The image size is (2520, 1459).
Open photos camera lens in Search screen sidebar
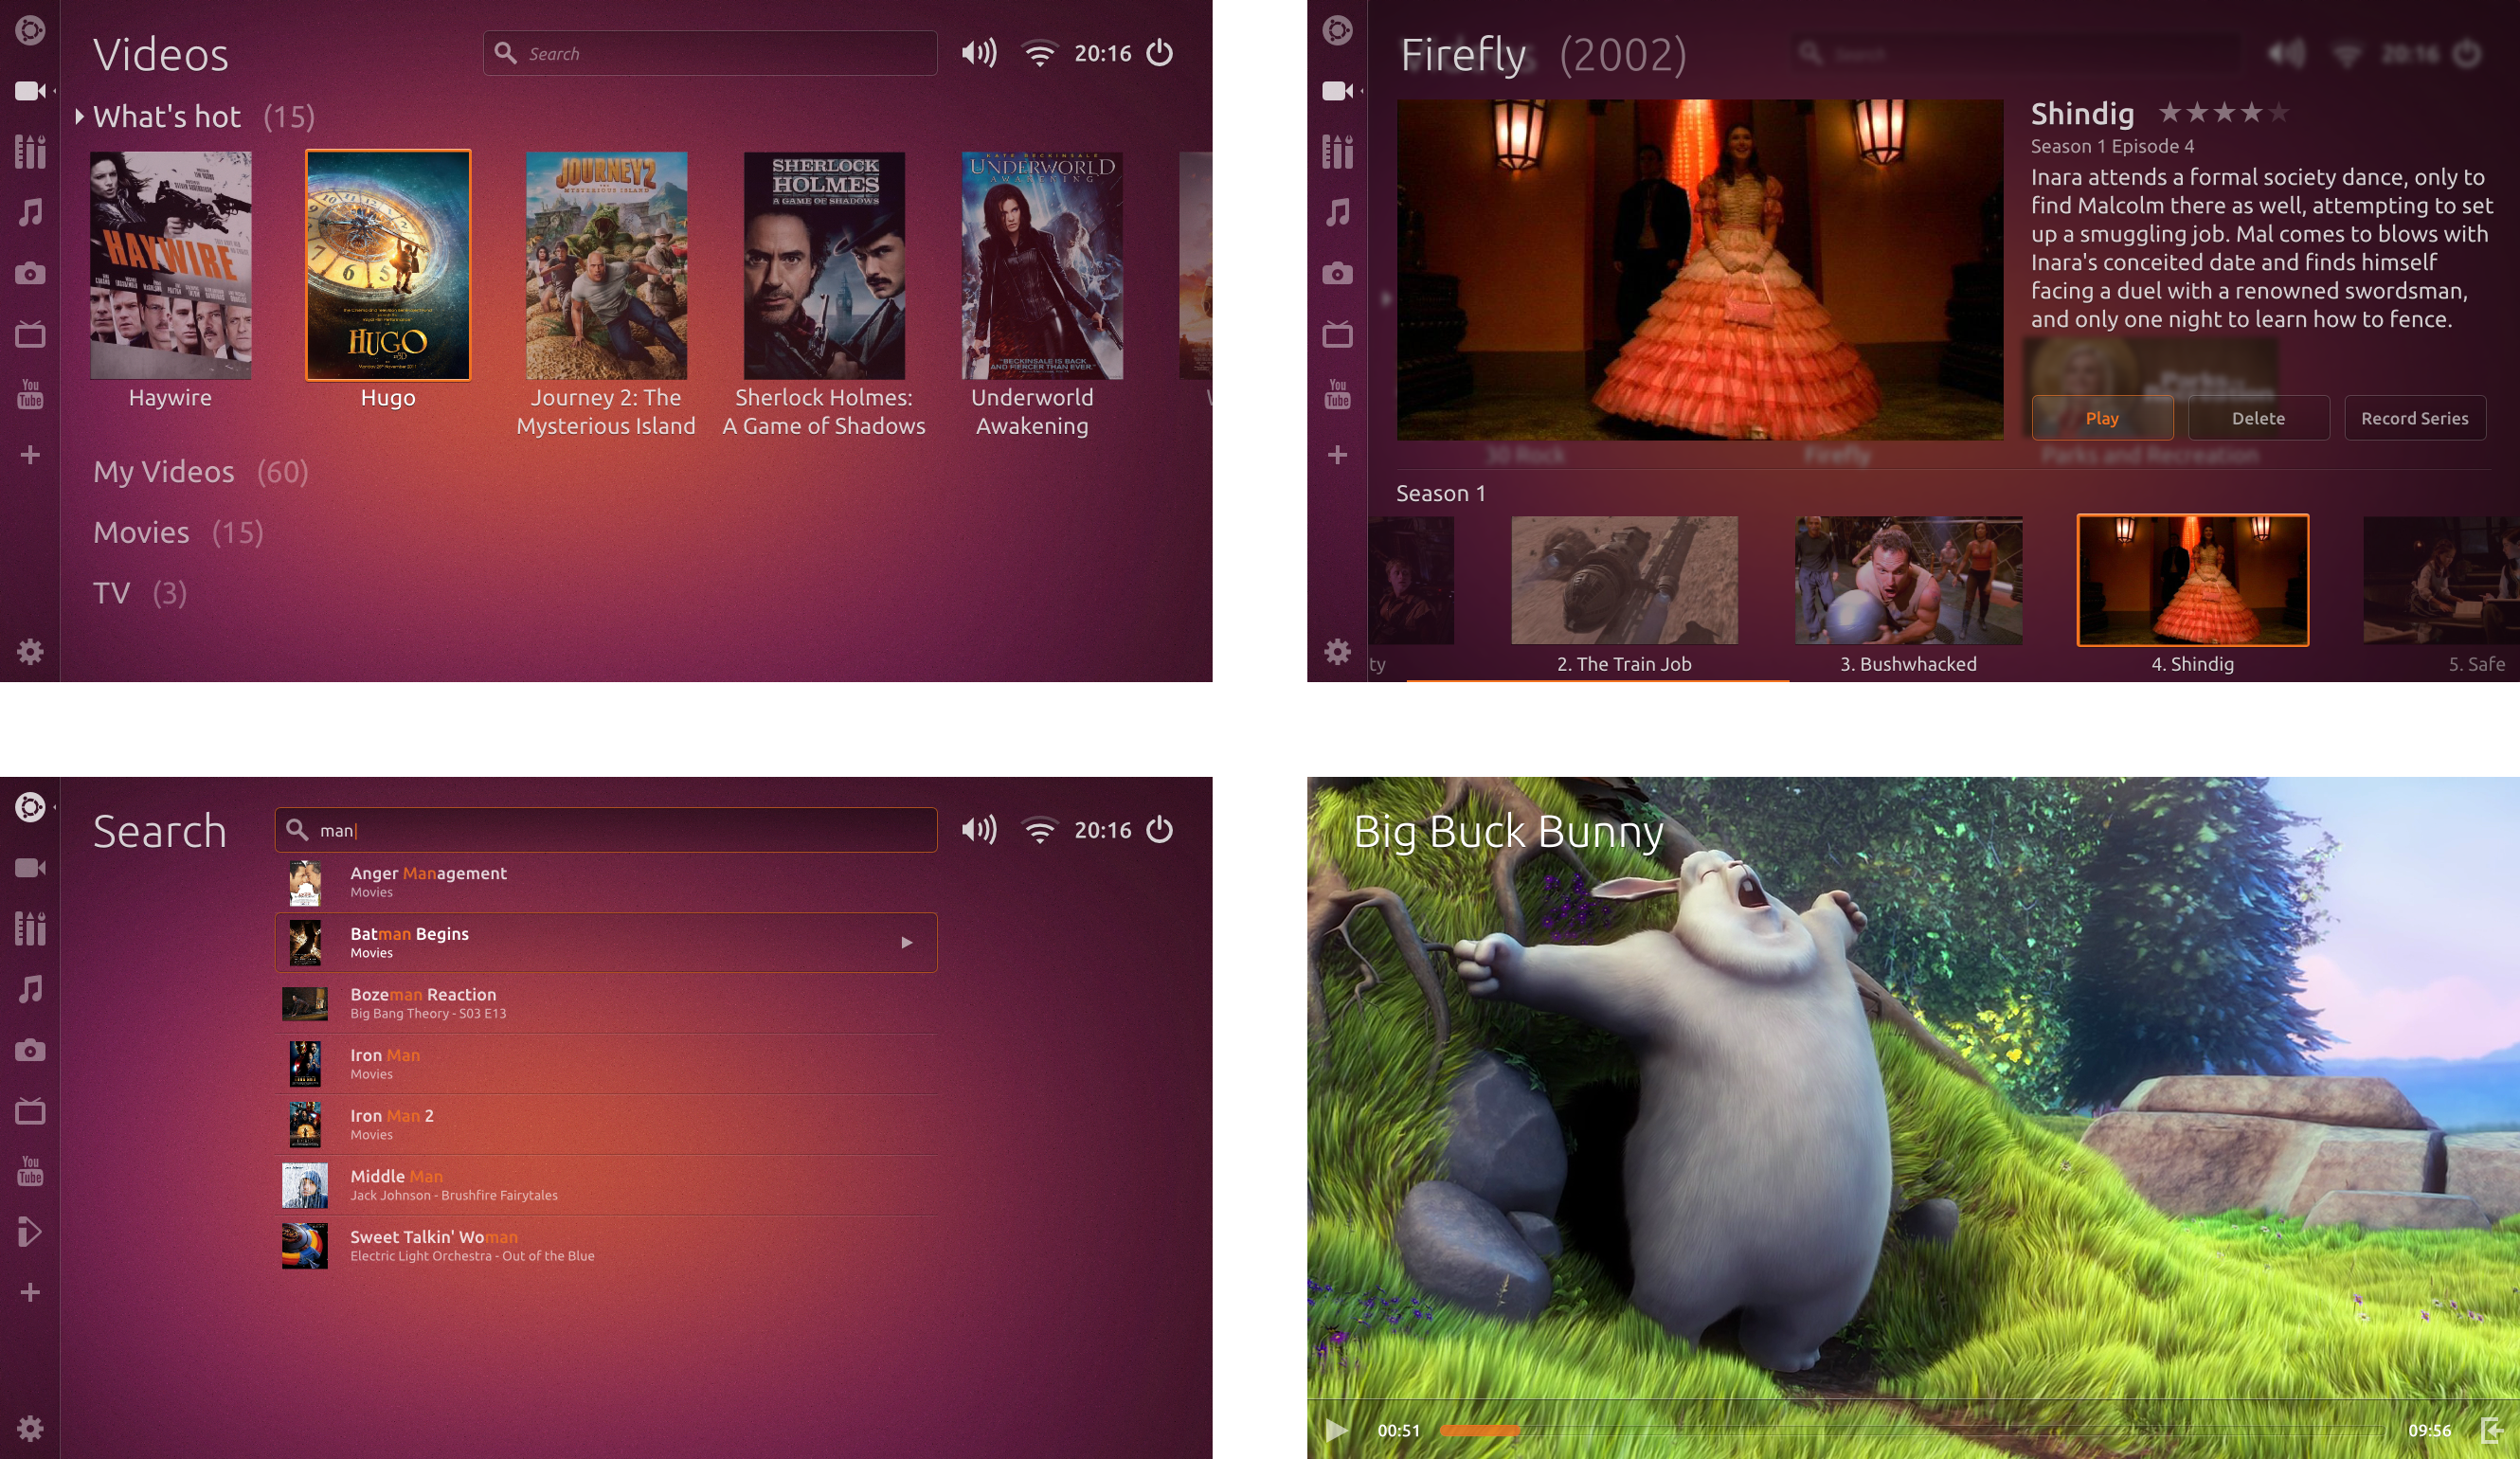(30, 1050)
